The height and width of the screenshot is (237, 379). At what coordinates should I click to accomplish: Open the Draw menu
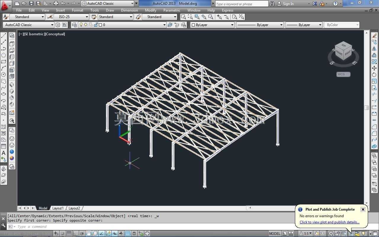(110, 10)
